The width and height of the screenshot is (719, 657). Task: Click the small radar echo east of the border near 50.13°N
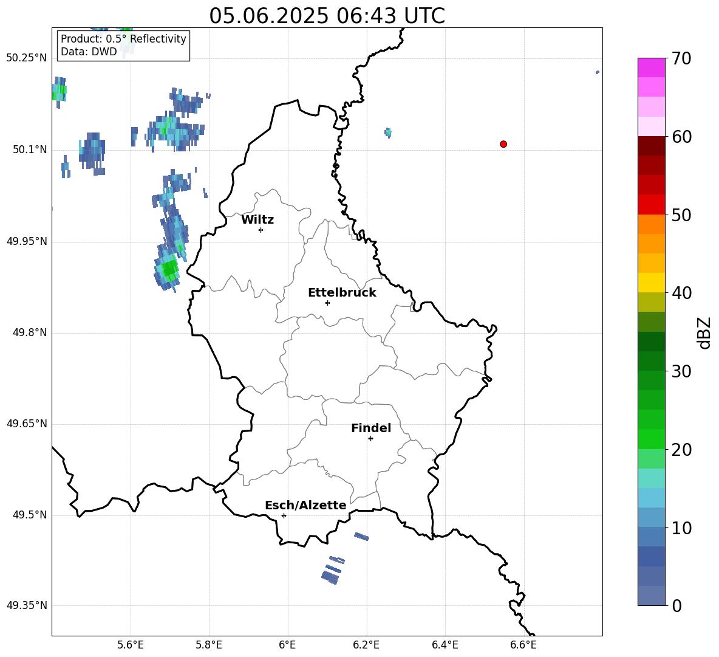[388, 133]
